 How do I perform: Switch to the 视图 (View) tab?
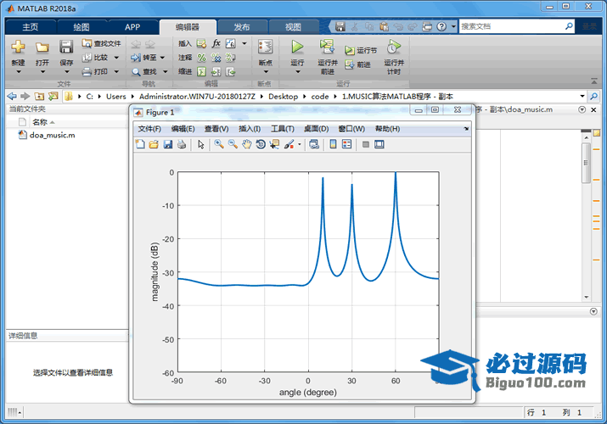(x=293, y=27)
